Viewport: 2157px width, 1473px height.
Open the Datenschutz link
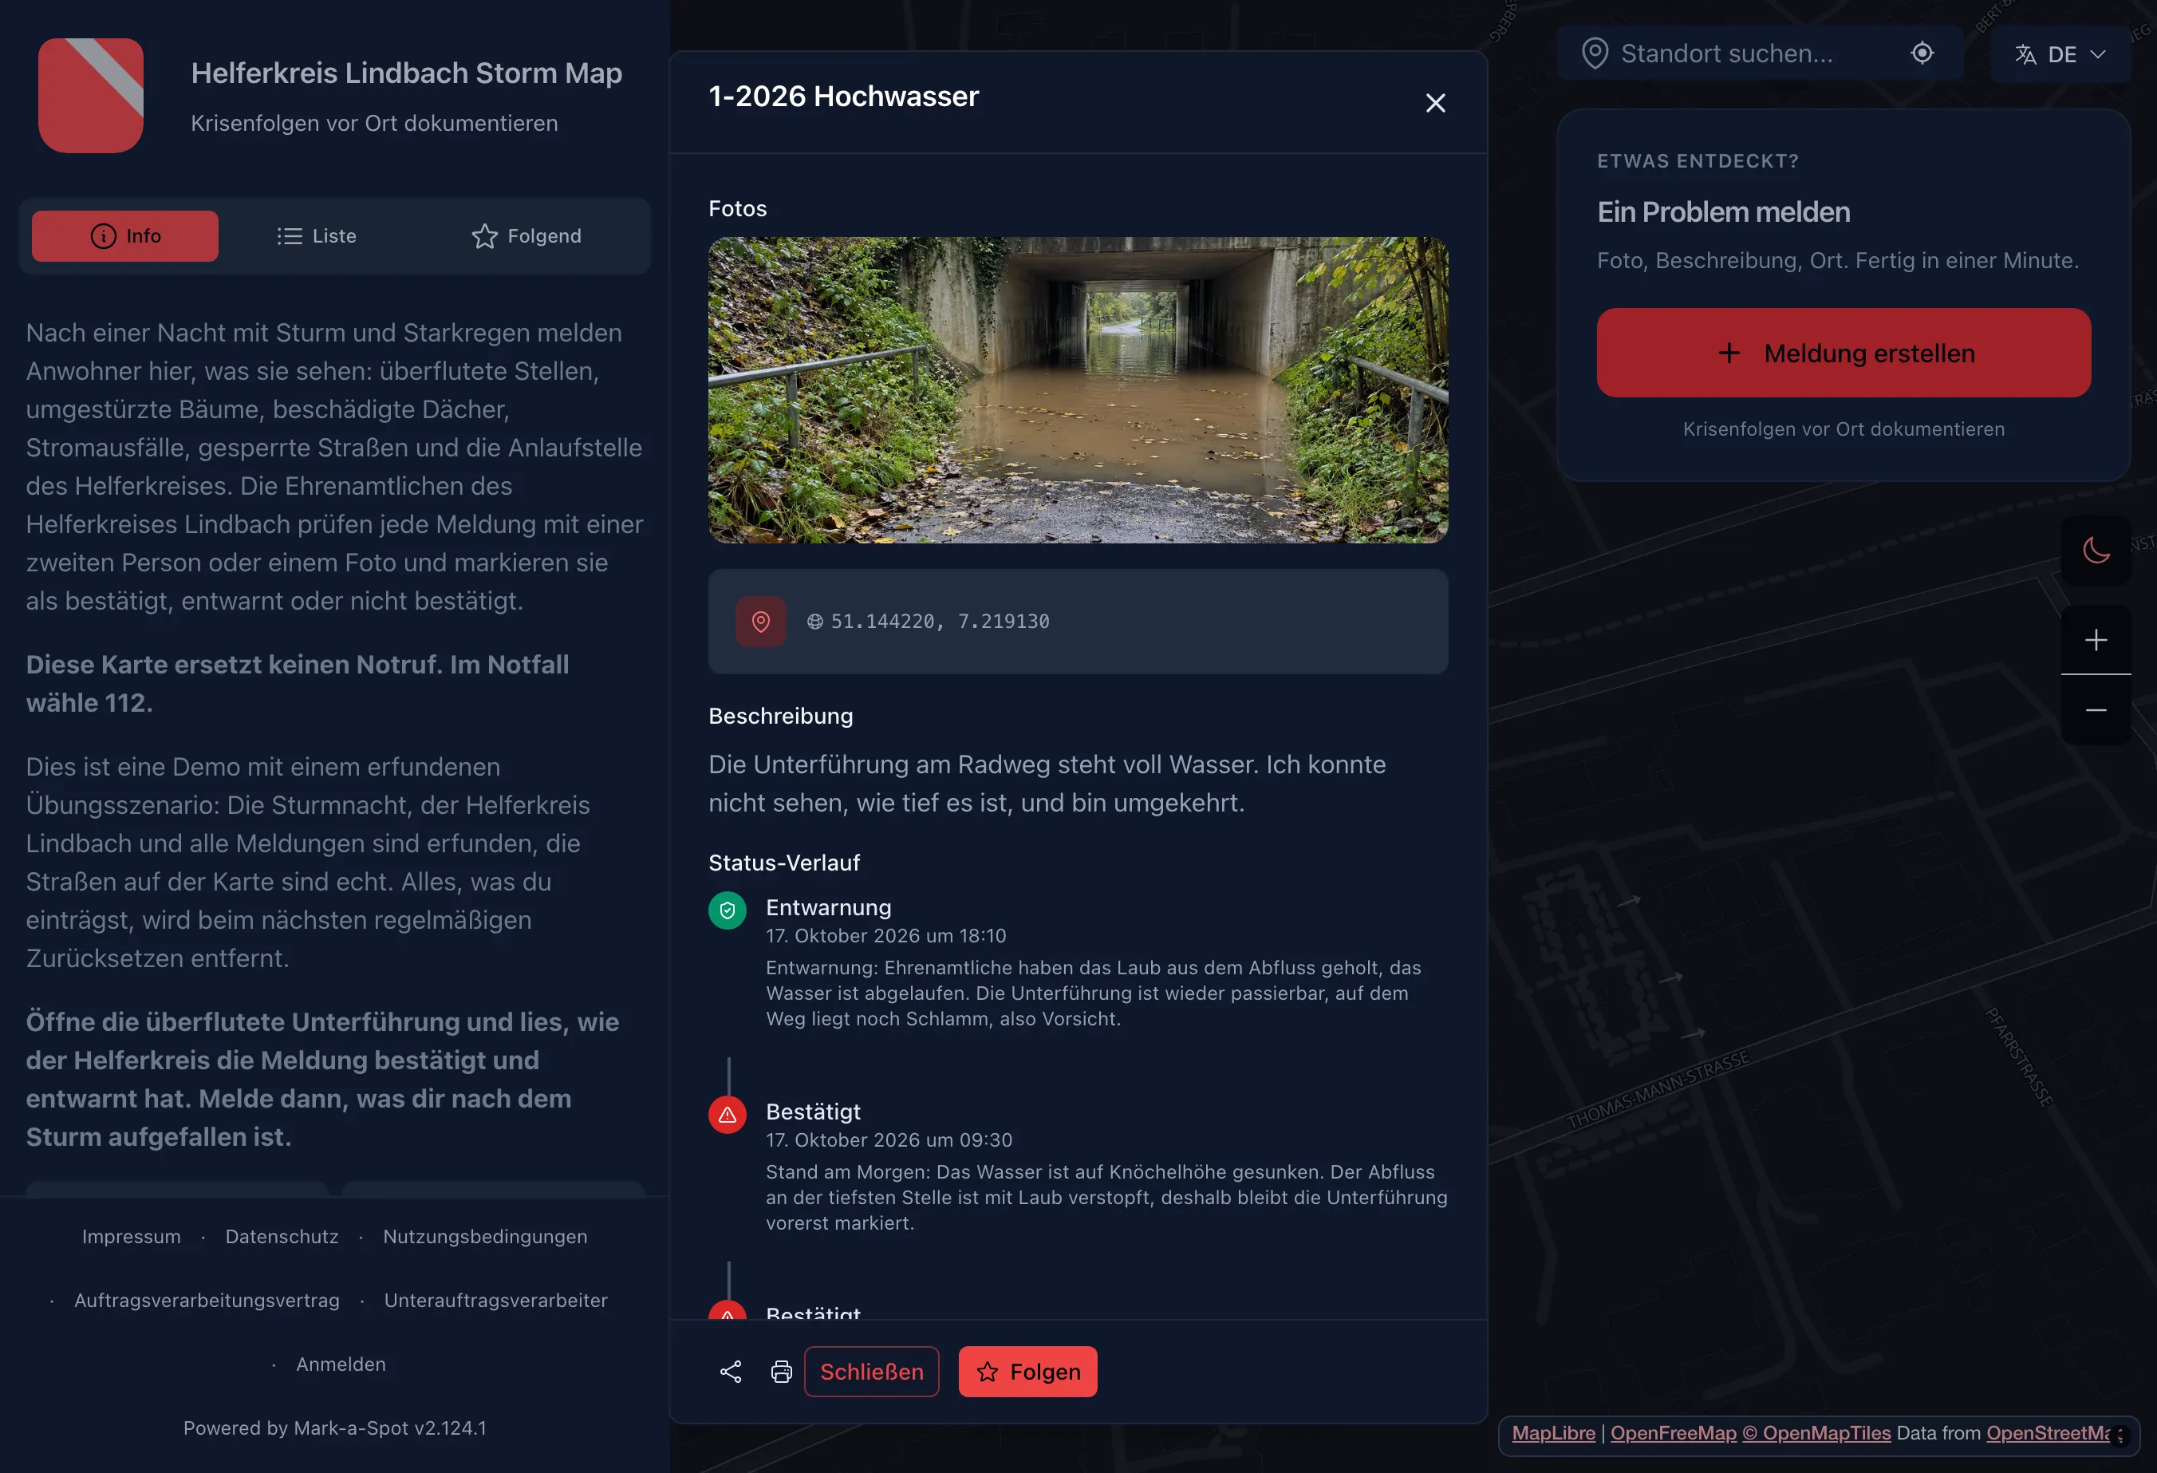282,1236
